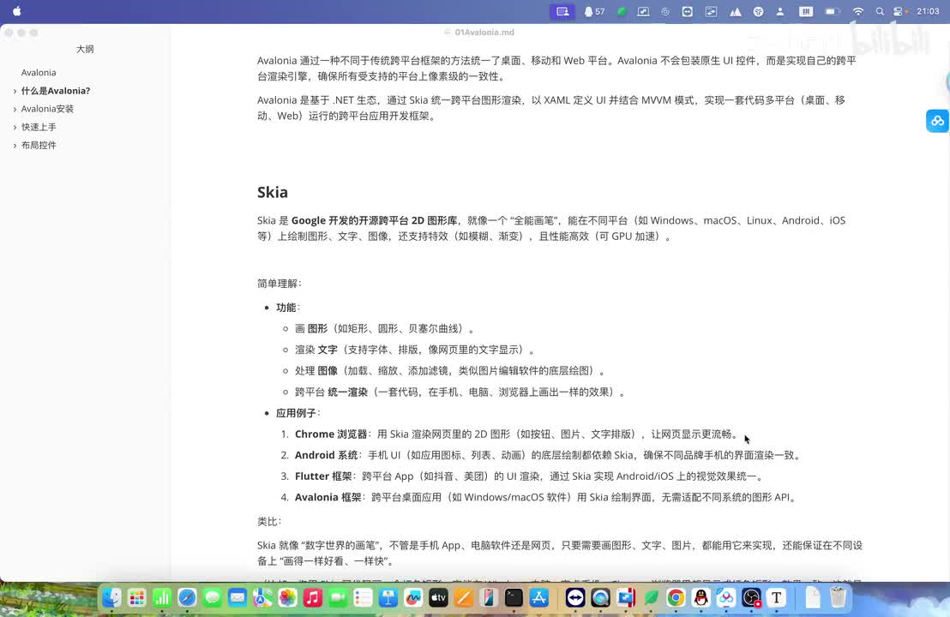
Task: Expand the 什么是Avalonia? outline chevron
Action: tap(15, 91)
